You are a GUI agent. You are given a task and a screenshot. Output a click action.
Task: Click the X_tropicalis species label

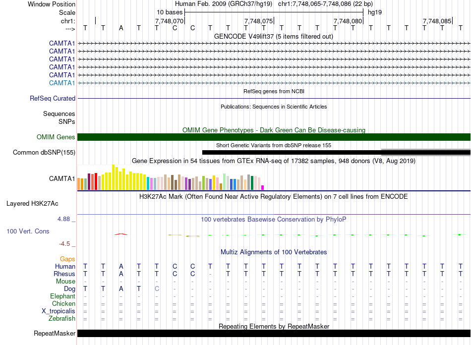[x=59, y=311]
